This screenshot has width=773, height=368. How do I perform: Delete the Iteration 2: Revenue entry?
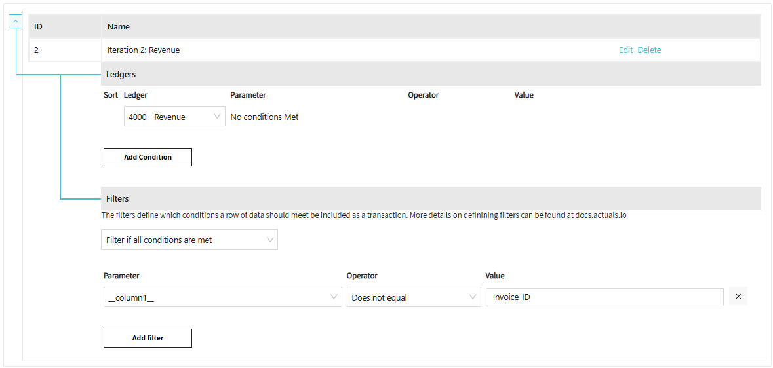(649, 50)
